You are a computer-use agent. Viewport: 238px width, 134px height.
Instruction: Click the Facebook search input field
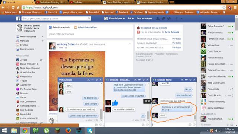coord(54,19)
